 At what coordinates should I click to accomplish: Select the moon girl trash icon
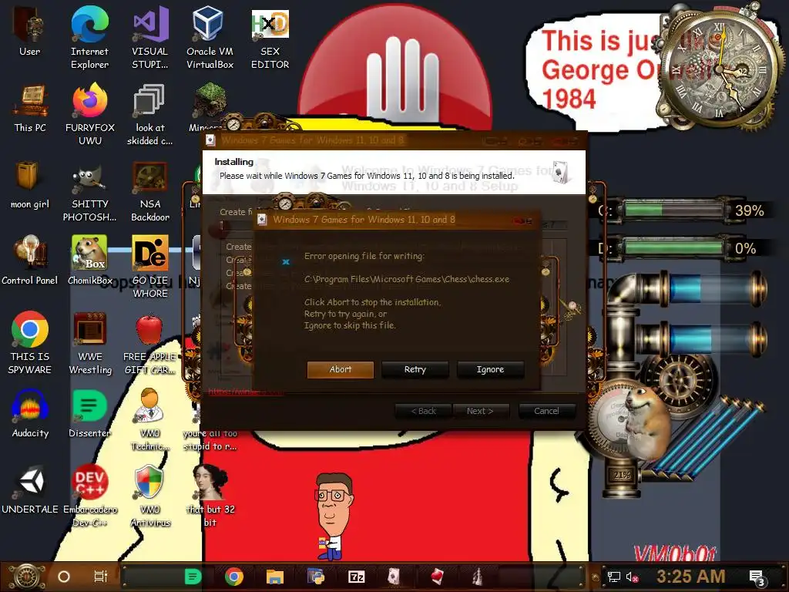pyautogui.click(x=30, y=185)
